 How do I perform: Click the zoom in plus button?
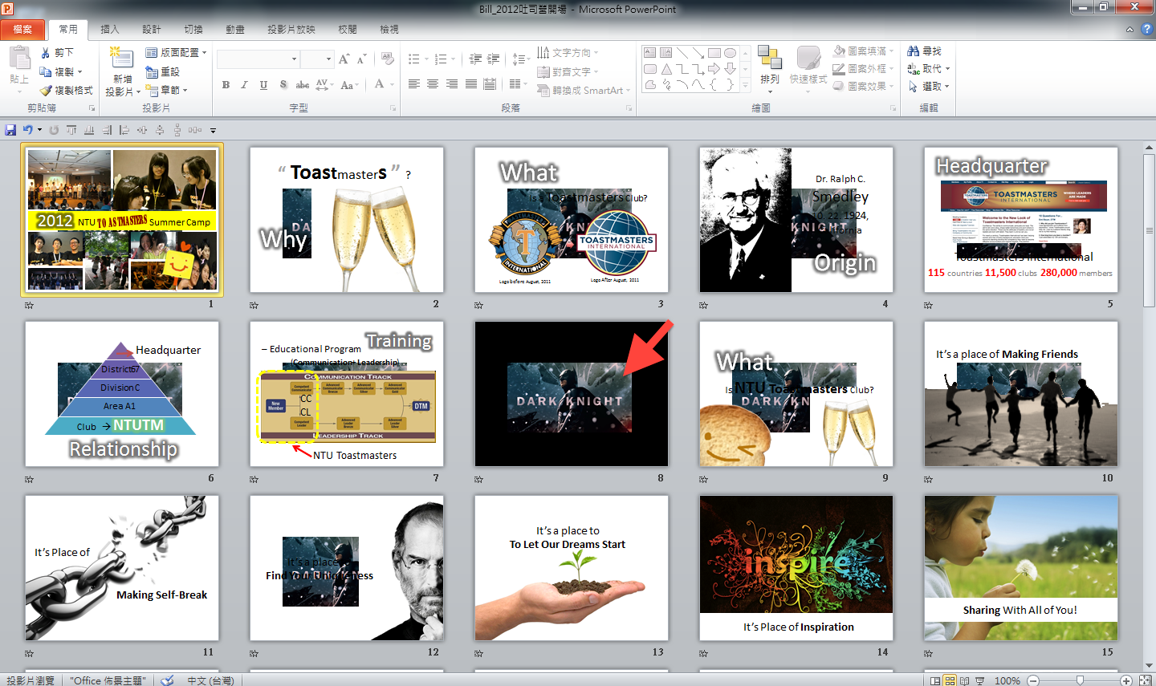[1126, 680]
